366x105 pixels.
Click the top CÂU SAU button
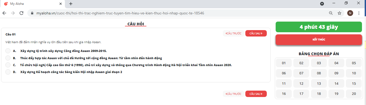256,33
